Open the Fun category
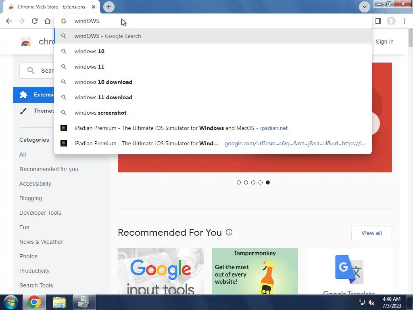The image size is (413, 310). pos(24,227)
